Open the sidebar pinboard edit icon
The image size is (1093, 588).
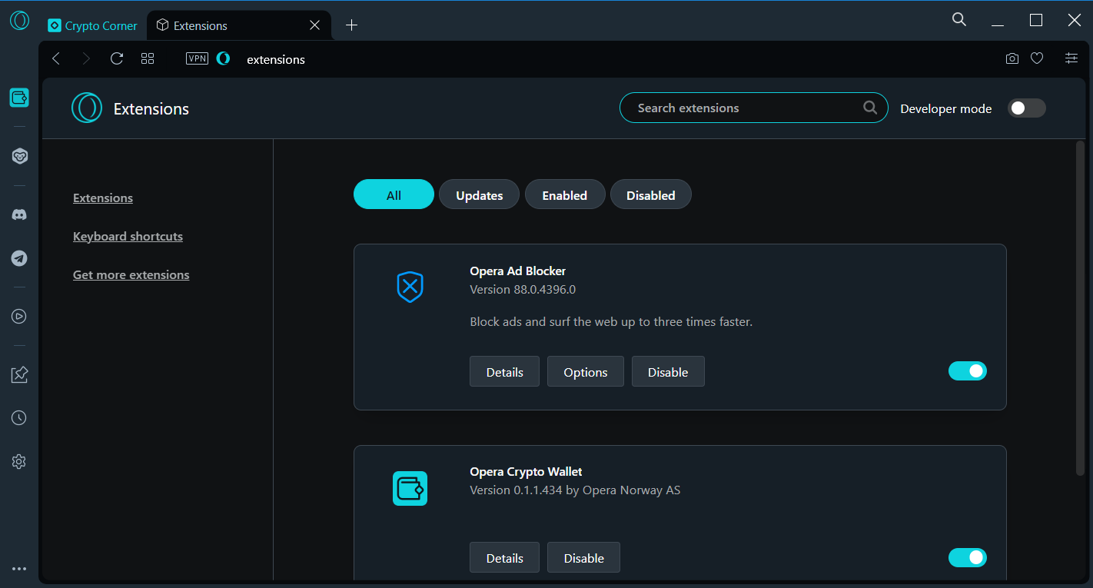pyautogui.click(x=19, y=374)
